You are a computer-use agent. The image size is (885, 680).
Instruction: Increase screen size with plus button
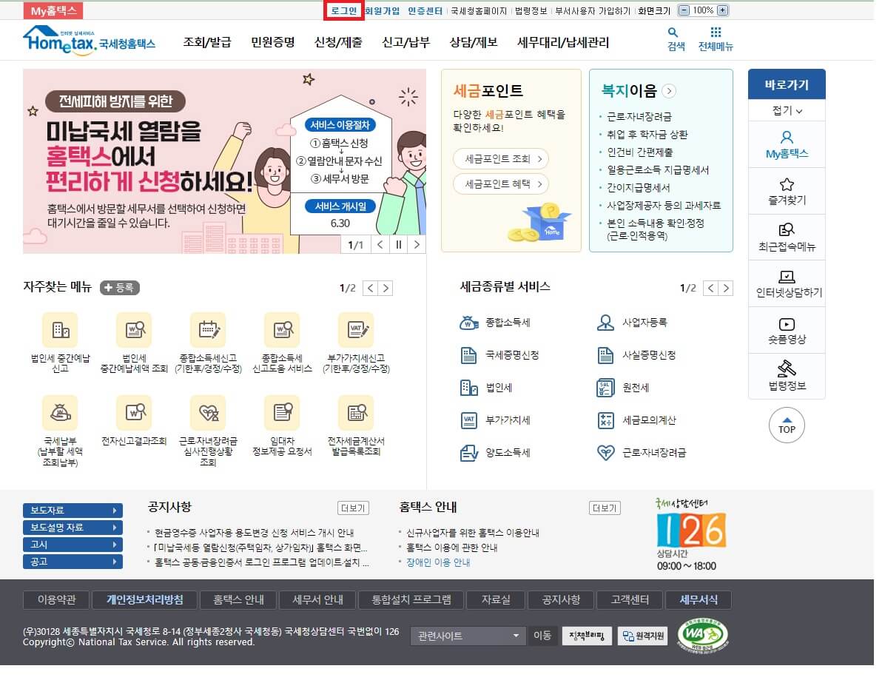[722, 10]
